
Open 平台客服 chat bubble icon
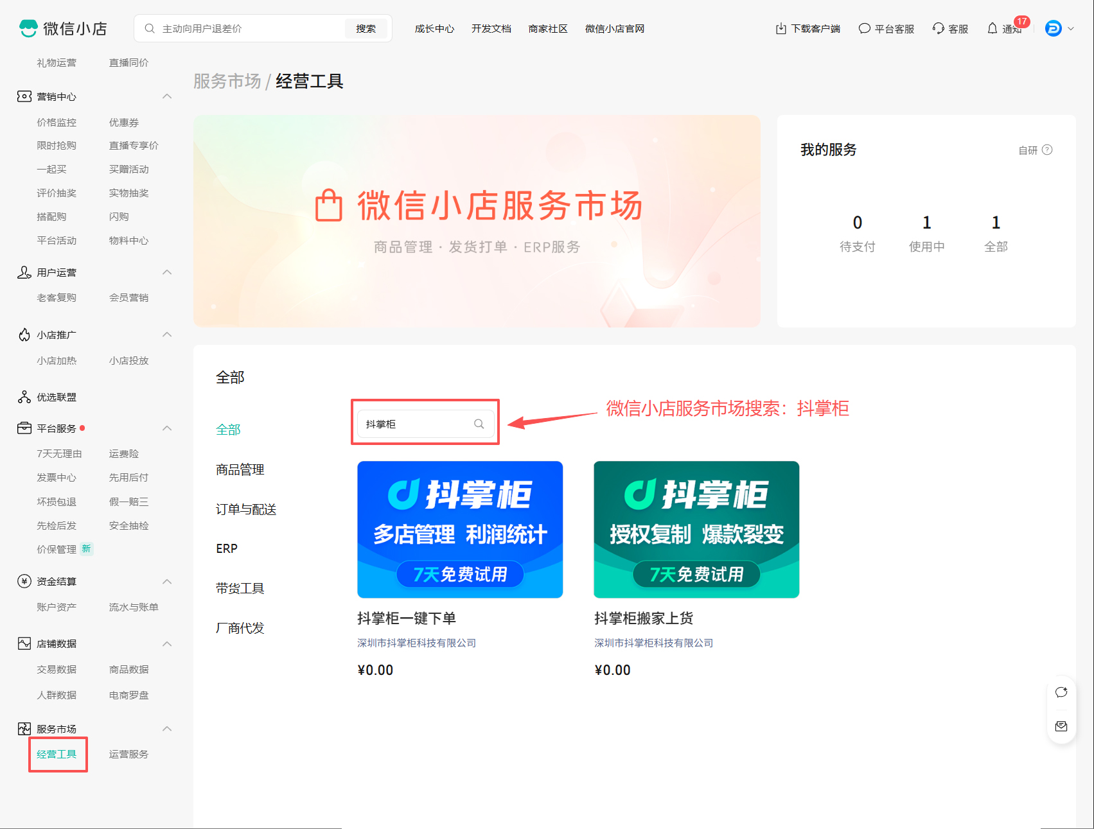(865, 29)
